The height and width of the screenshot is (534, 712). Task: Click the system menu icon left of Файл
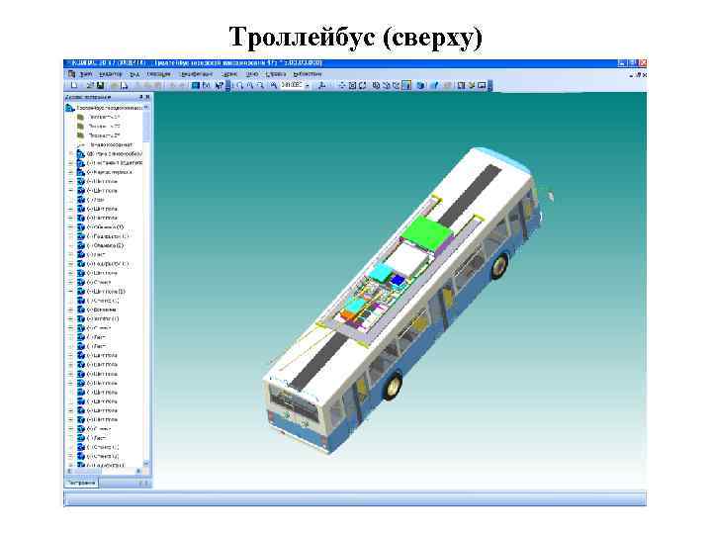click(x=71, y=74)
